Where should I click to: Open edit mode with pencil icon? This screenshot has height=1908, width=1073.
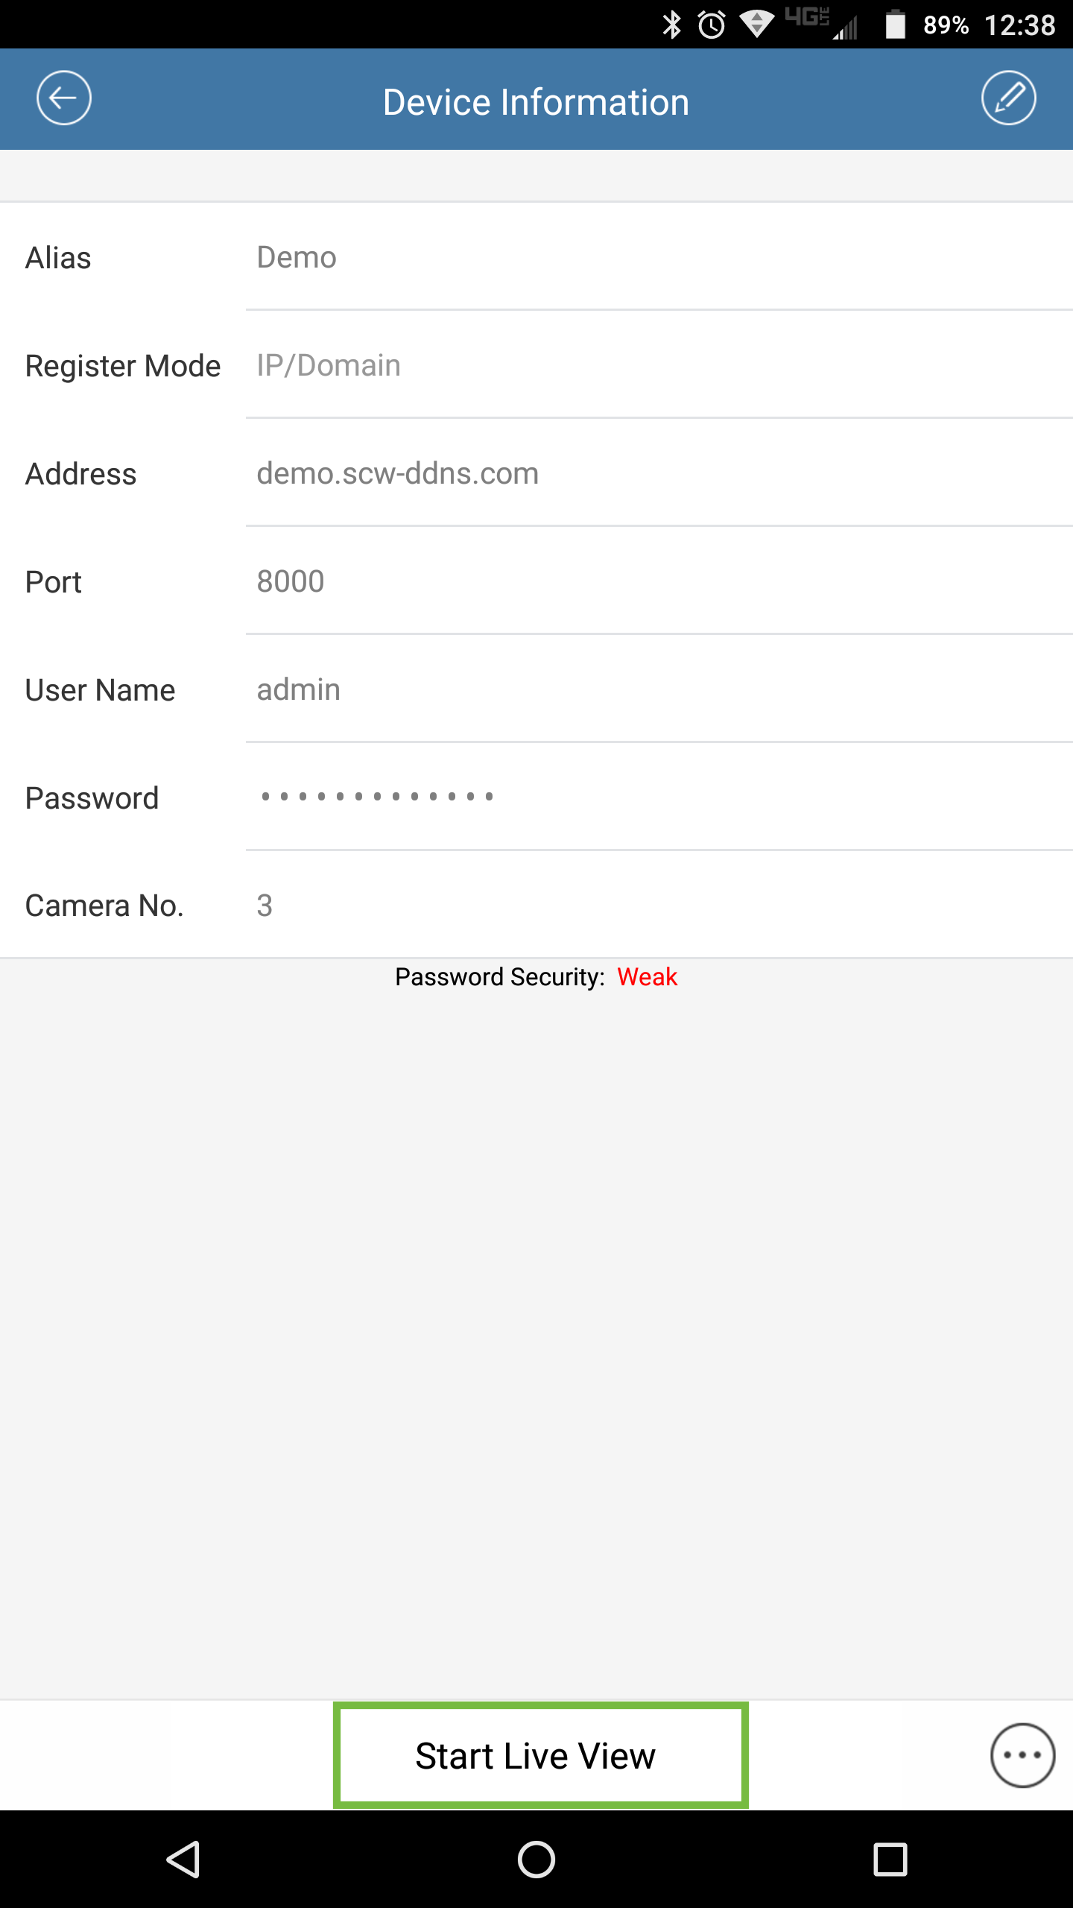(1008, 98)
